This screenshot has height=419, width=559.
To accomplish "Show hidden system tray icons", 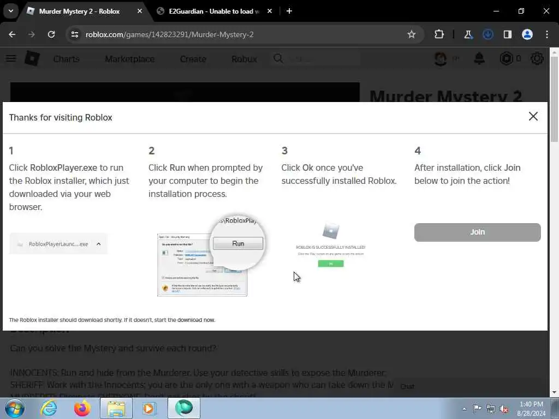I will (x=464, y=409).
